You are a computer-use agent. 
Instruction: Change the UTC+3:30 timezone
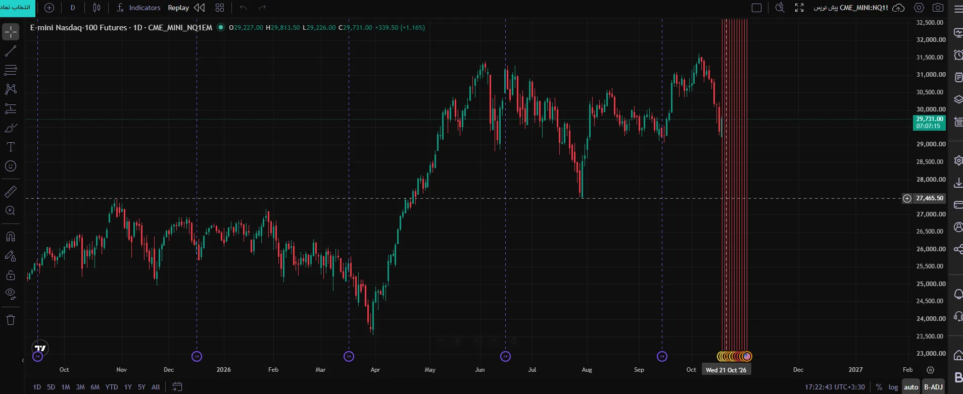835,387
